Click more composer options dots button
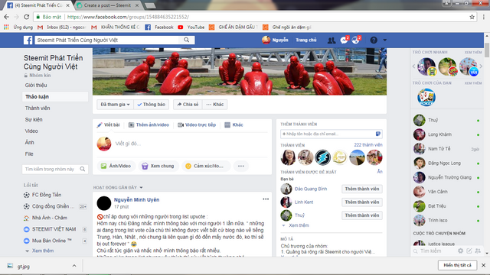 240,166
